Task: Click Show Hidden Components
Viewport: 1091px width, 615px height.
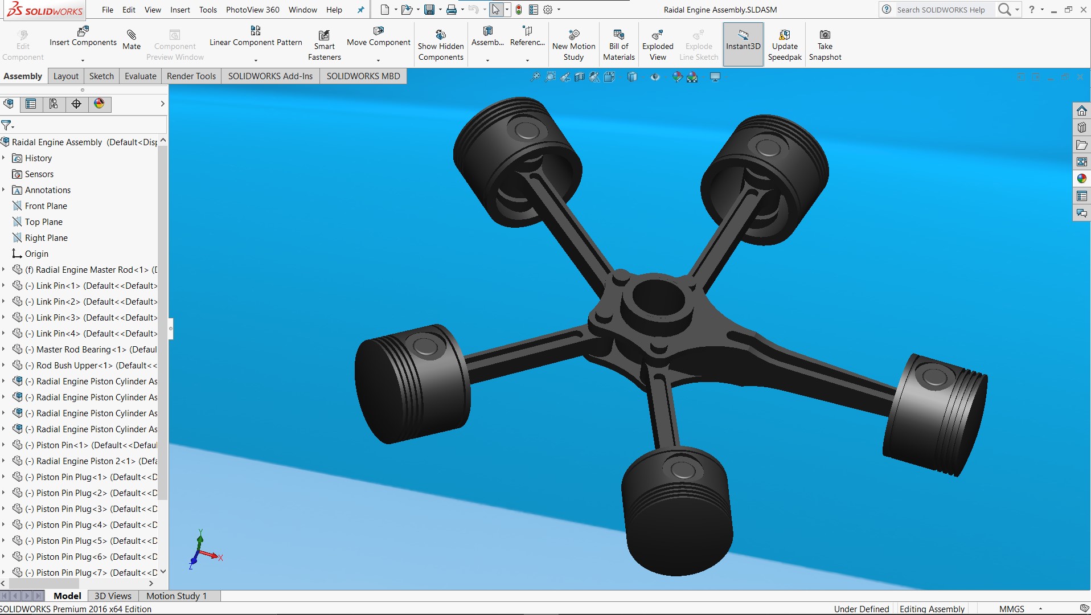Action: (x=441, y=45)
